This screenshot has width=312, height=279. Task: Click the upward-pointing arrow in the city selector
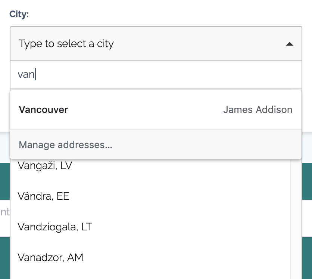coord(290,44)
